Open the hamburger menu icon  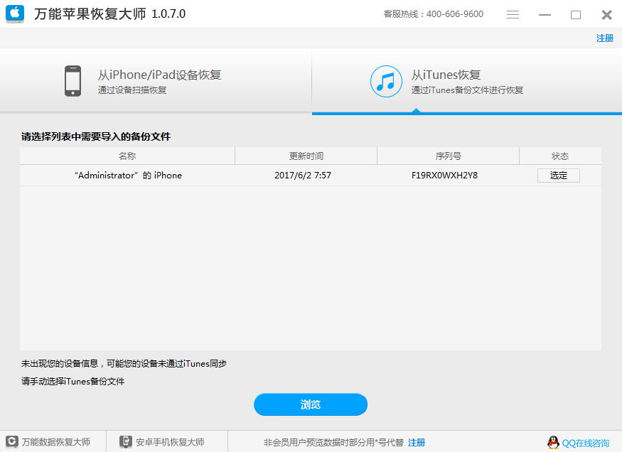tap(513, 14)
